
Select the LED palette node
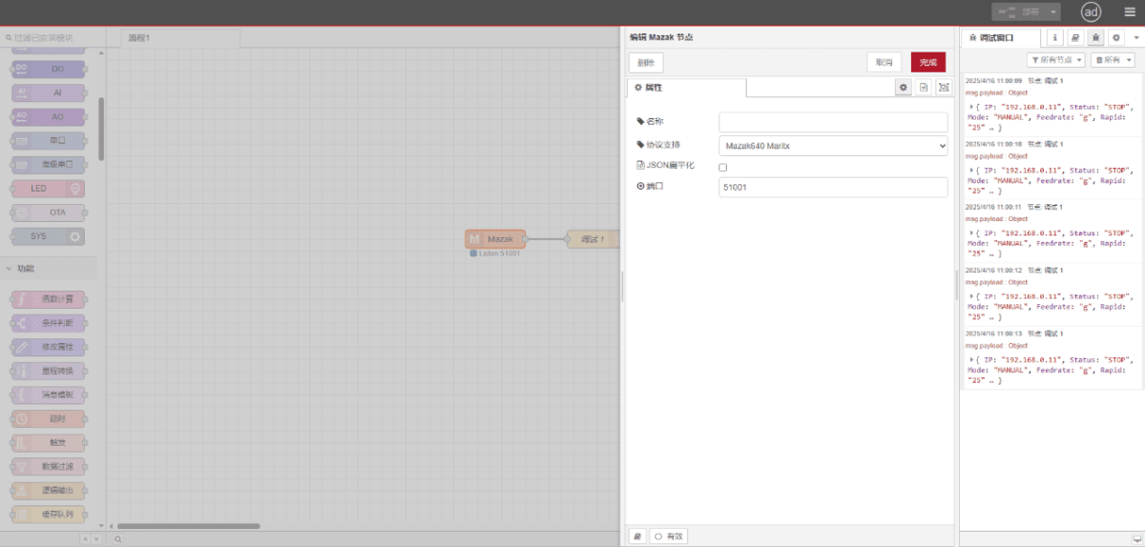[49, 189]
